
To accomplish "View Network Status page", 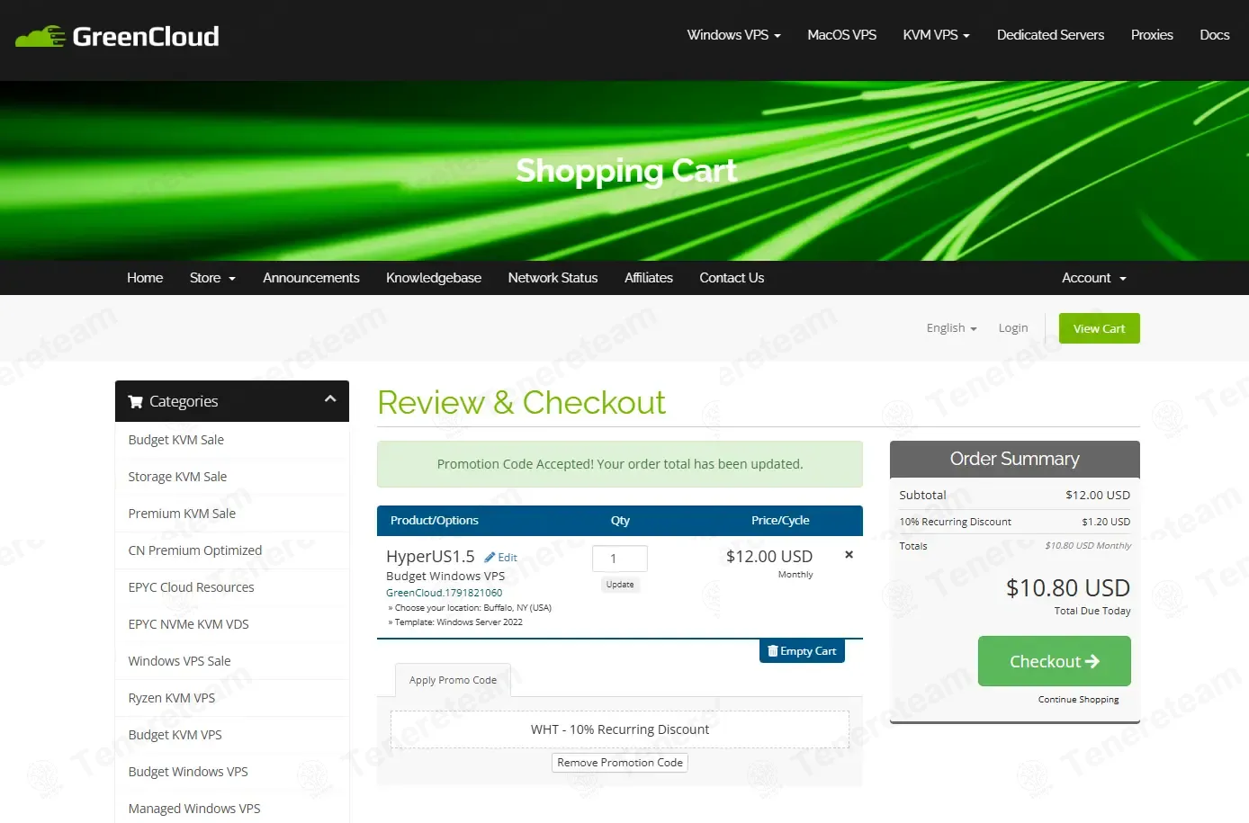I will [x=553, y=278].
